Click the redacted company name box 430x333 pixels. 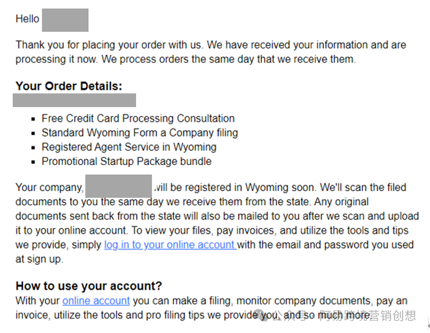118,186
